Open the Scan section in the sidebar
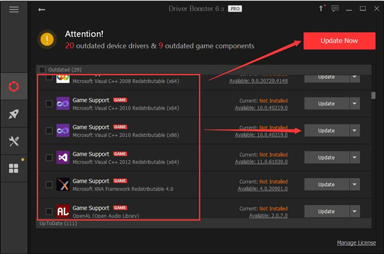Viewport: 384px width, 254px height. pos(14,86)
